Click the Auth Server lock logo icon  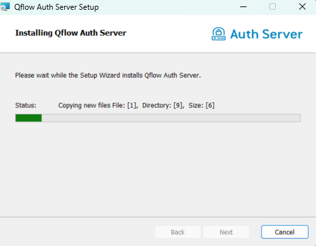tap(219, 34)
